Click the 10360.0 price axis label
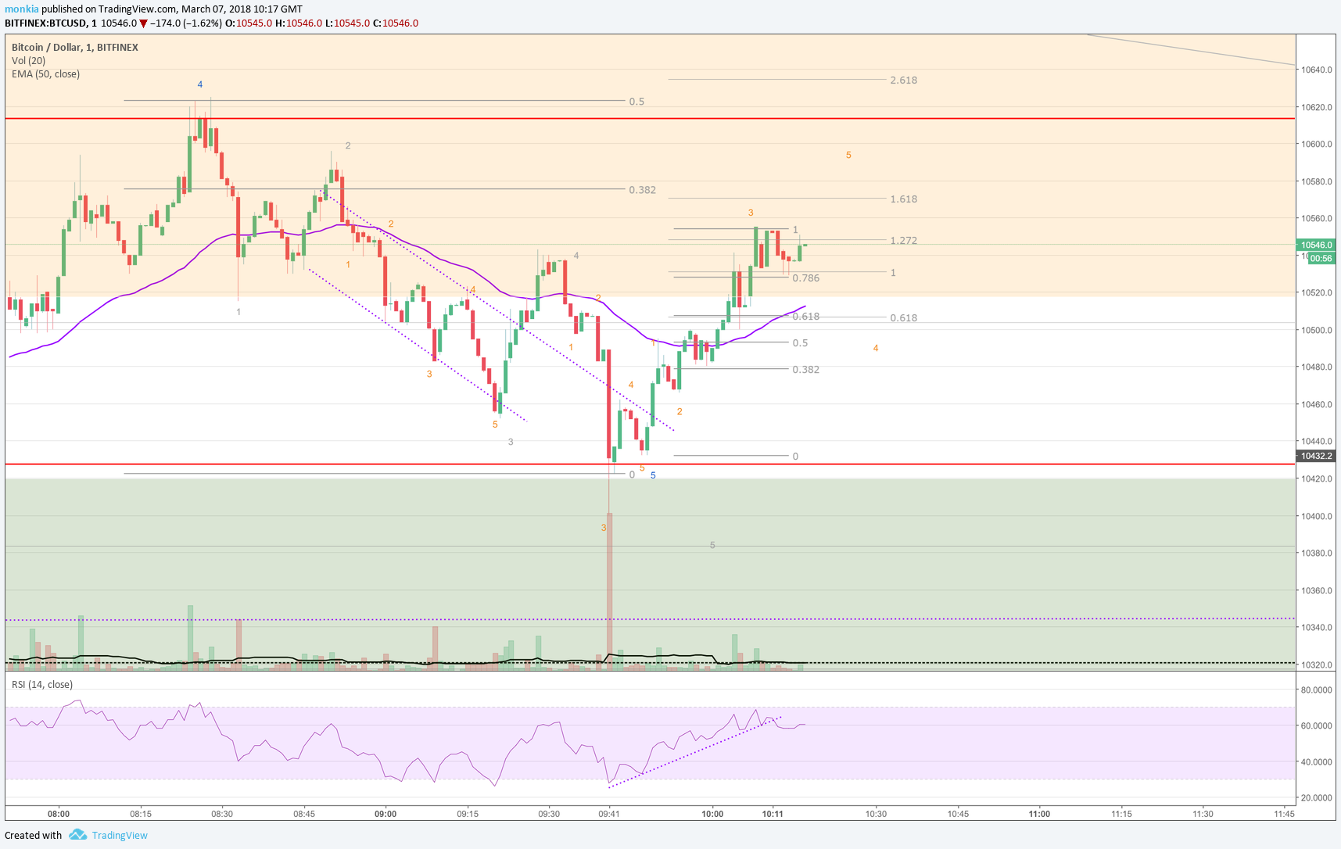Viewport: 1341px width, 849px height. 1315,590
